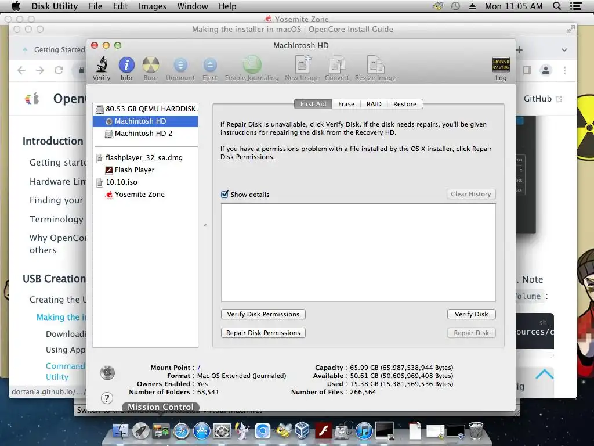Open the Apple menu
594x446 pixels.
coord(16,6)
